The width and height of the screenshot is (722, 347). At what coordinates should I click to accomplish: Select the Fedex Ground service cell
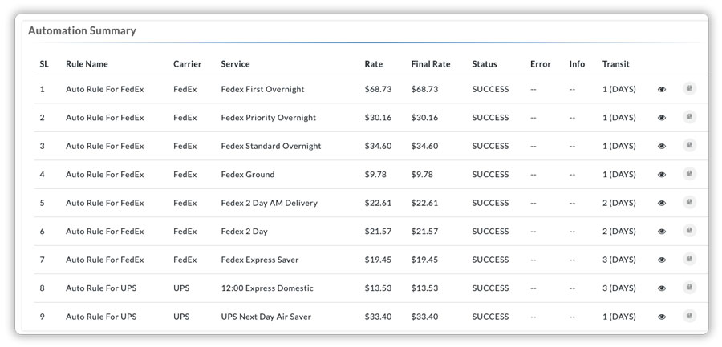(248, 175)
